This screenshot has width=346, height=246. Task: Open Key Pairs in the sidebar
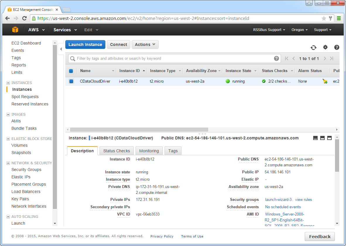(20, 199)
